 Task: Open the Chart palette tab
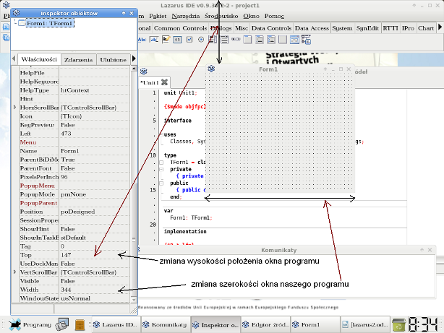[x=426, y=28]
